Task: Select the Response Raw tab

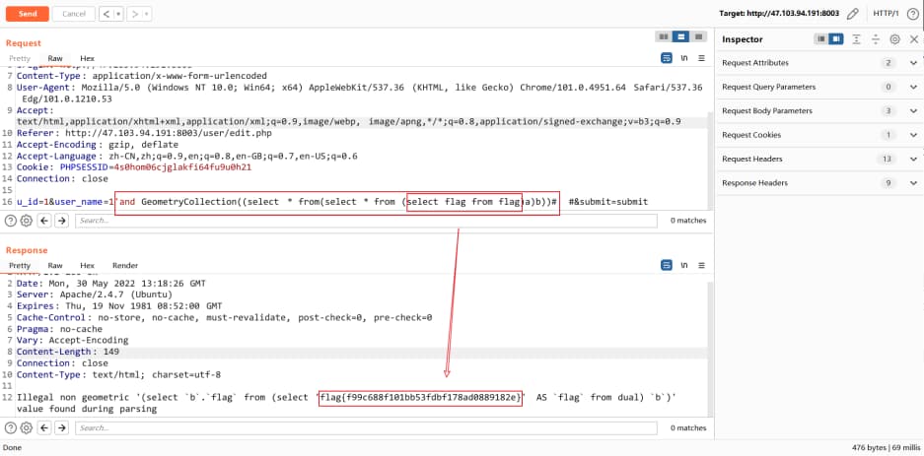Action: coord(55,265)
